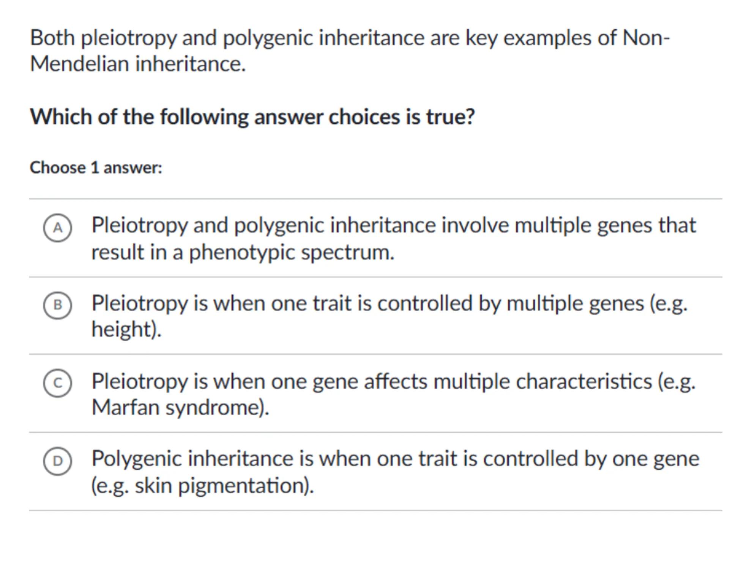Click the 'Choose 1 answer:' label
The height and width of the screenshot is (582, 746).
click(96, 168)
